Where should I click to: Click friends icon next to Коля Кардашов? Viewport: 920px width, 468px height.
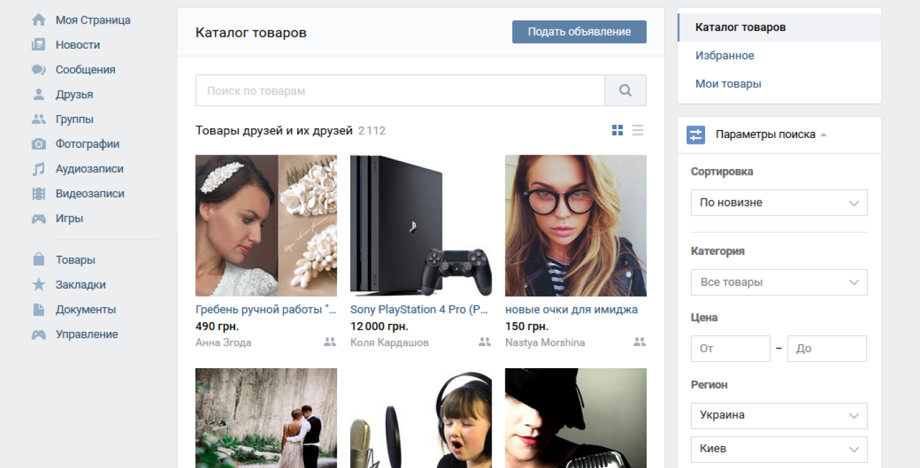tap(485, 342)
